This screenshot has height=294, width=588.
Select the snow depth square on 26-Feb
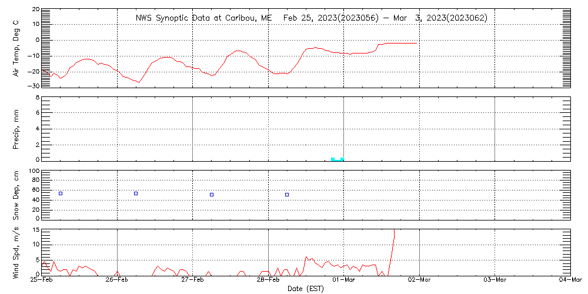[136, 193]
